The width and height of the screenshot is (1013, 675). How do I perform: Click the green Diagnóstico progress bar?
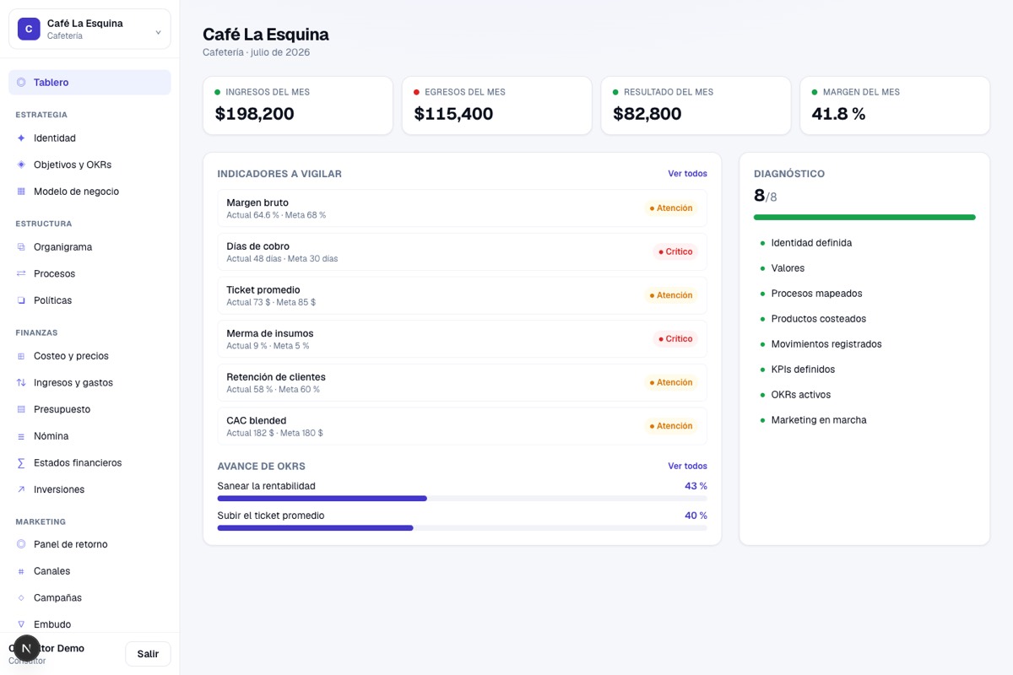(864, 217)
